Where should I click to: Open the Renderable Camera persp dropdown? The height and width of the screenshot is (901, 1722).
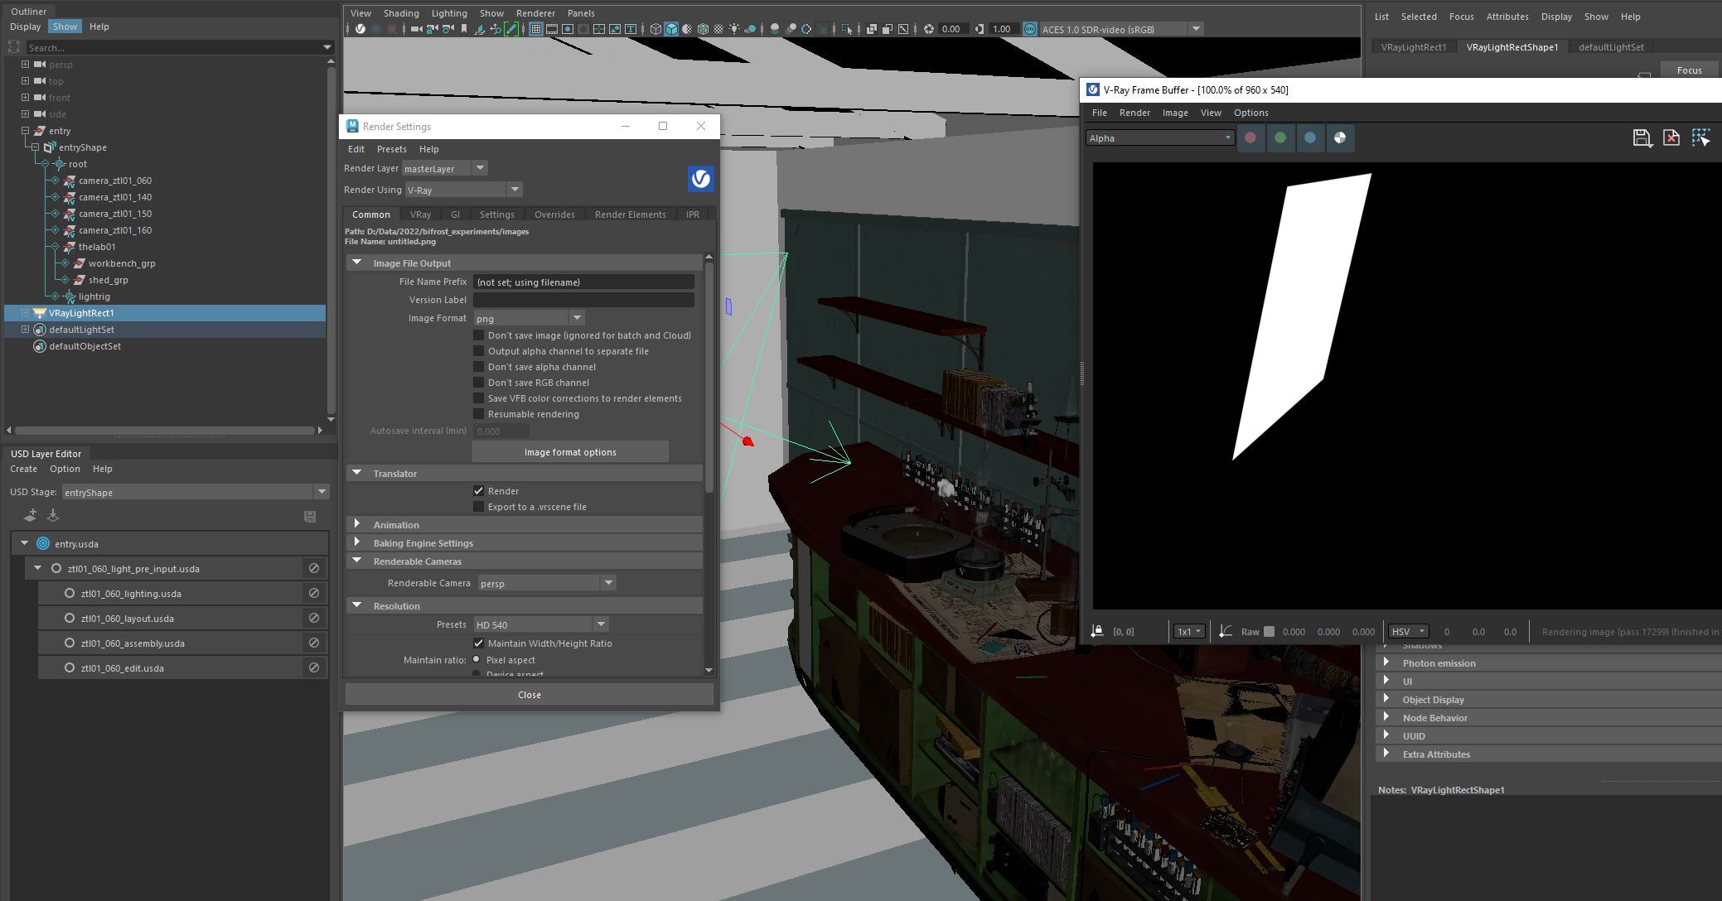[x=547, y=583]
